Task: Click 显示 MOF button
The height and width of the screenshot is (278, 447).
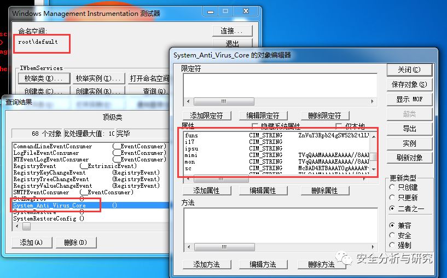Action: pos(409,99)
